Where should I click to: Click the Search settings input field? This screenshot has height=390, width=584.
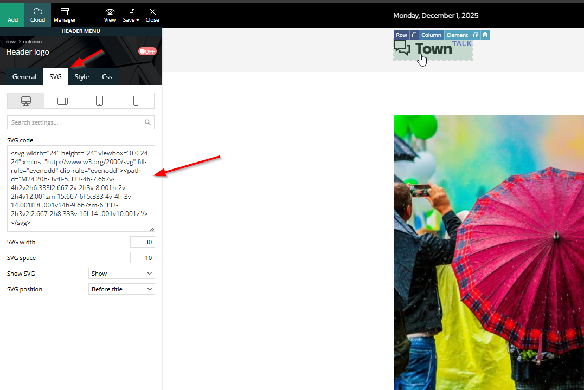[x=76, y=122]
